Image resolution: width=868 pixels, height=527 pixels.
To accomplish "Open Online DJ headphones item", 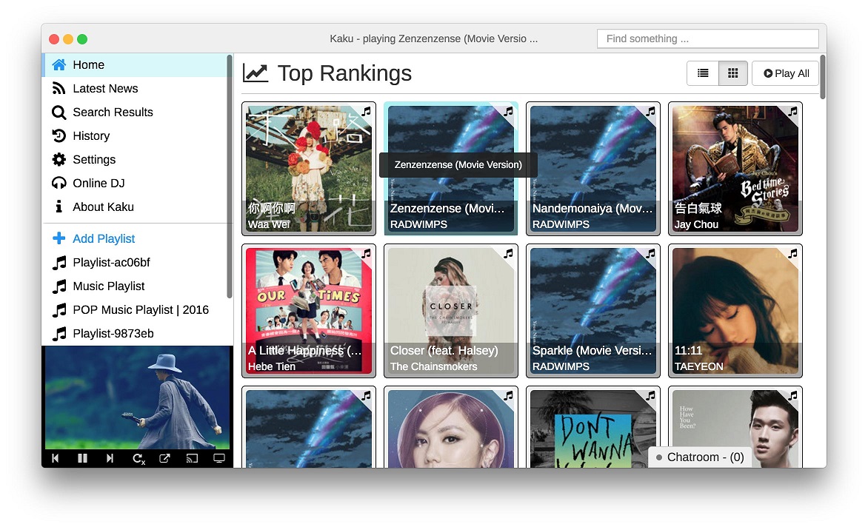I will [99, 184].
